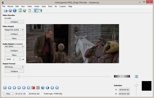Screen dimensions: 154x98
Task: Open the AAC (Faac) audio output dropdown
Action: click(14, 46)
